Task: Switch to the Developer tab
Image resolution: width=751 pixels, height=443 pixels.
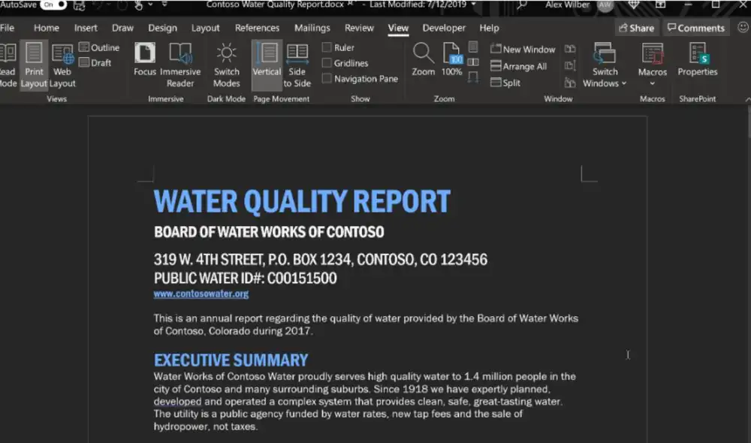Action: click(x=444, y=28)
